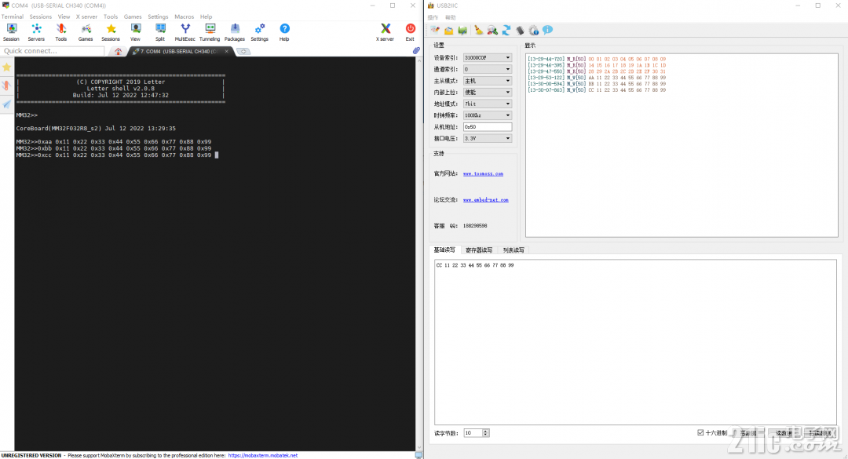Click the broom clear icon in USB2IIC
Image resolution: width=848 pixels, height=459 pixels.
[x=479, y=31]
